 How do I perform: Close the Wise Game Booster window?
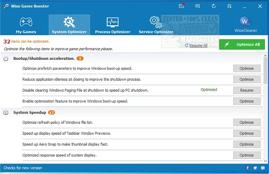260,6
